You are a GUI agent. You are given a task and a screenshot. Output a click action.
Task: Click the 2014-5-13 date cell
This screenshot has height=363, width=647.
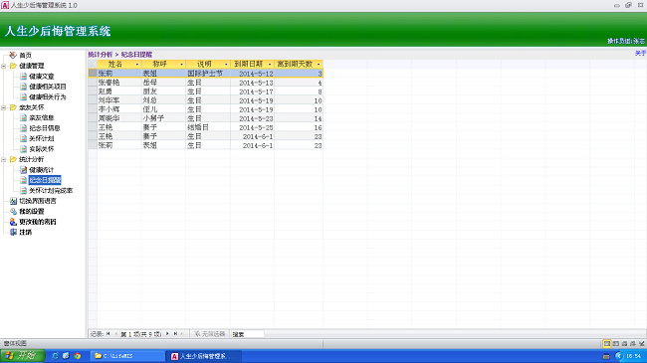(x=252, y=83)
